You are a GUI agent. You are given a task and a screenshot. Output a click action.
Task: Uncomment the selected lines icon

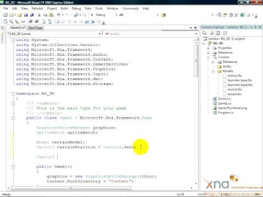coord(50,22)
